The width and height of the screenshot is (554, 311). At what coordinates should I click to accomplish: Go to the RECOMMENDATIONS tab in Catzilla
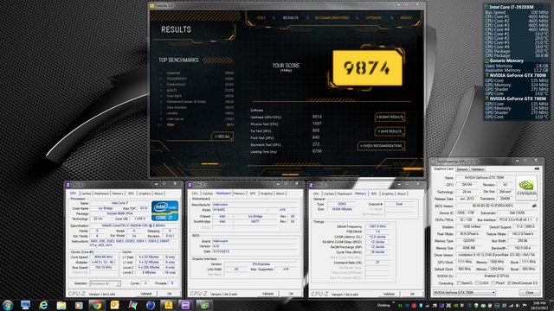[332, 17]
